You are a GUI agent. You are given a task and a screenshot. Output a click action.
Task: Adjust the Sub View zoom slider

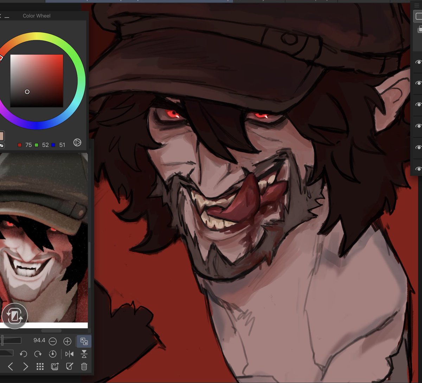click(x=11, y=340)
